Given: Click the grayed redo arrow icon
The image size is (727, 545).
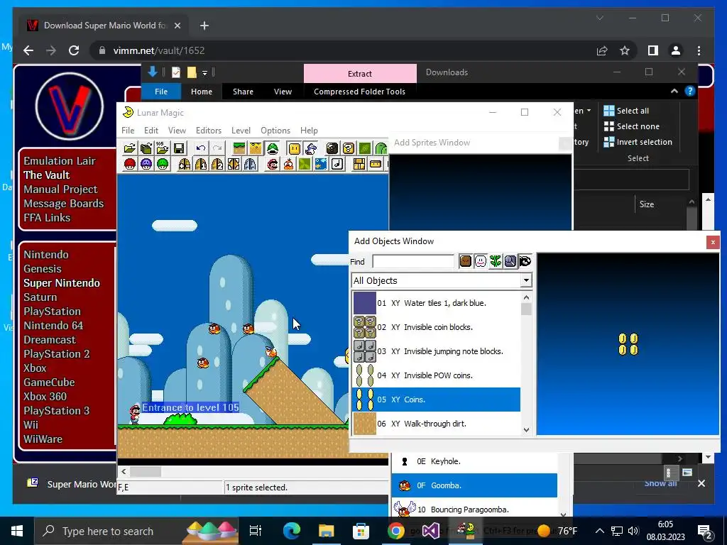Looking at the screenshot, I should coord(217,148).
